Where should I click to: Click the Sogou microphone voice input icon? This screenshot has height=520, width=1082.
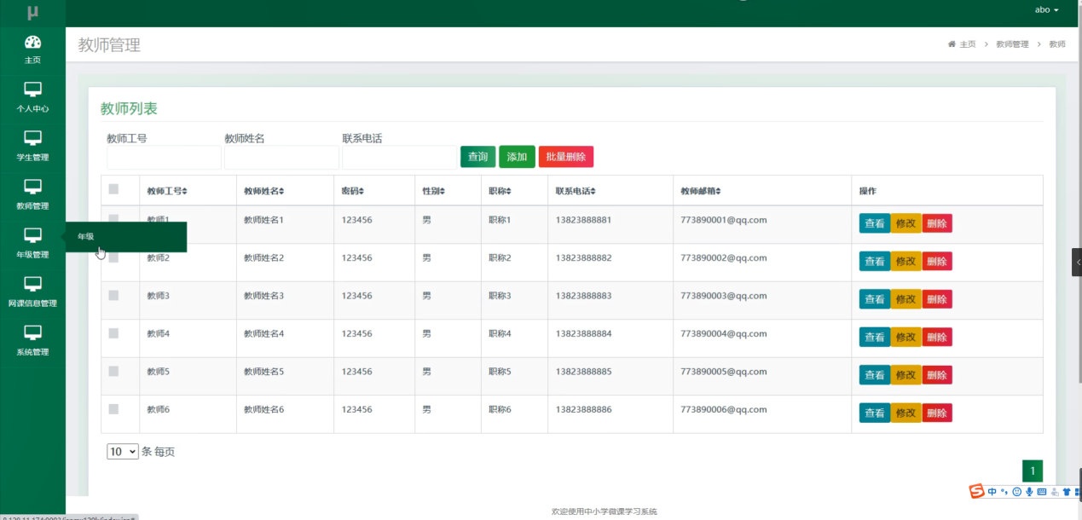point(1029,492)
